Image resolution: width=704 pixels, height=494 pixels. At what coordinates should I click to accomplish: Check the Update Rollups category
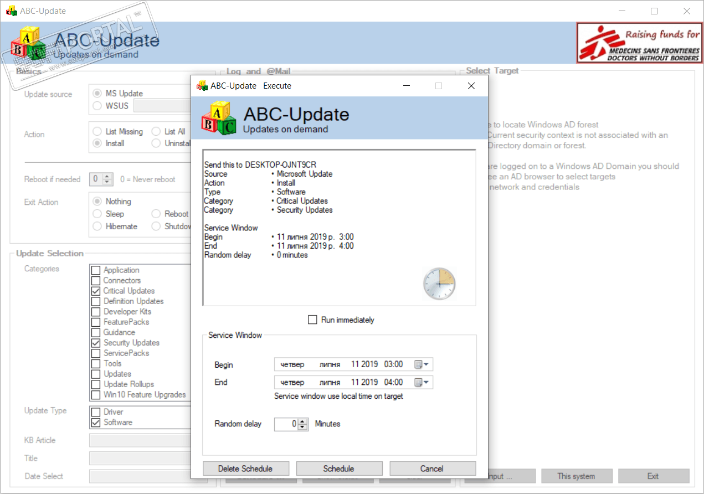pyautogui.click(x=96, y=384)
